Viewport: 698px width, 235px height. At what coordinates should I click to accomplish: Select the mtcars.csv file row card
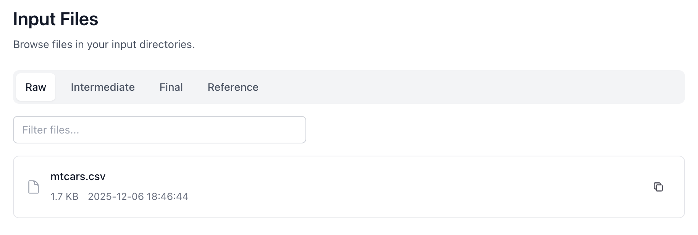344,187
